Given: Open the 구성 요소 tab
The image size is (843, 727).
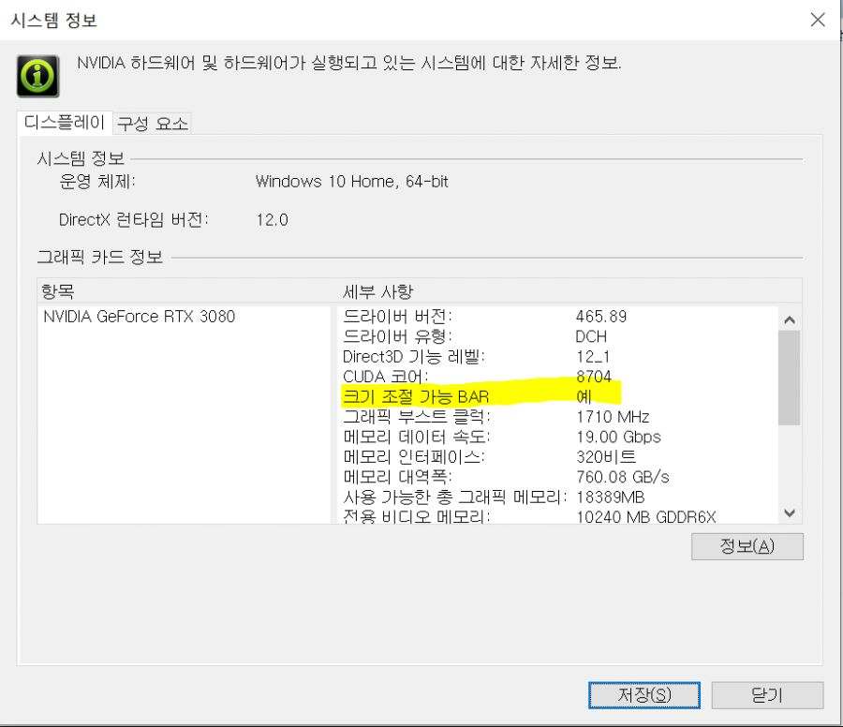Looking at the screenshot, I should click(x=153, y=124).
